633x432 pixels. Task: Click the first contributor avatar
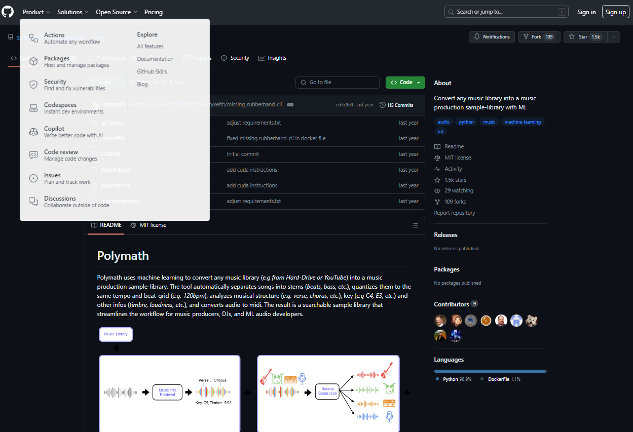pyautogui.click(x=440, y=320)
